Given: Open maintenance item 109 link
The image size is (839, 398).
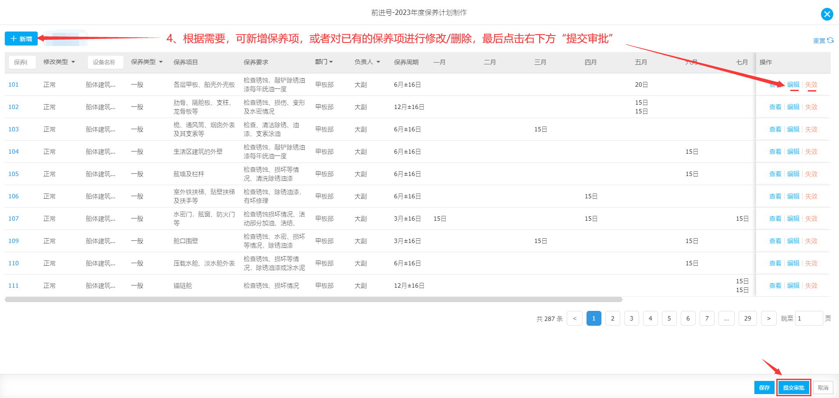Looking at the screenshot, I should click(14, 241).
